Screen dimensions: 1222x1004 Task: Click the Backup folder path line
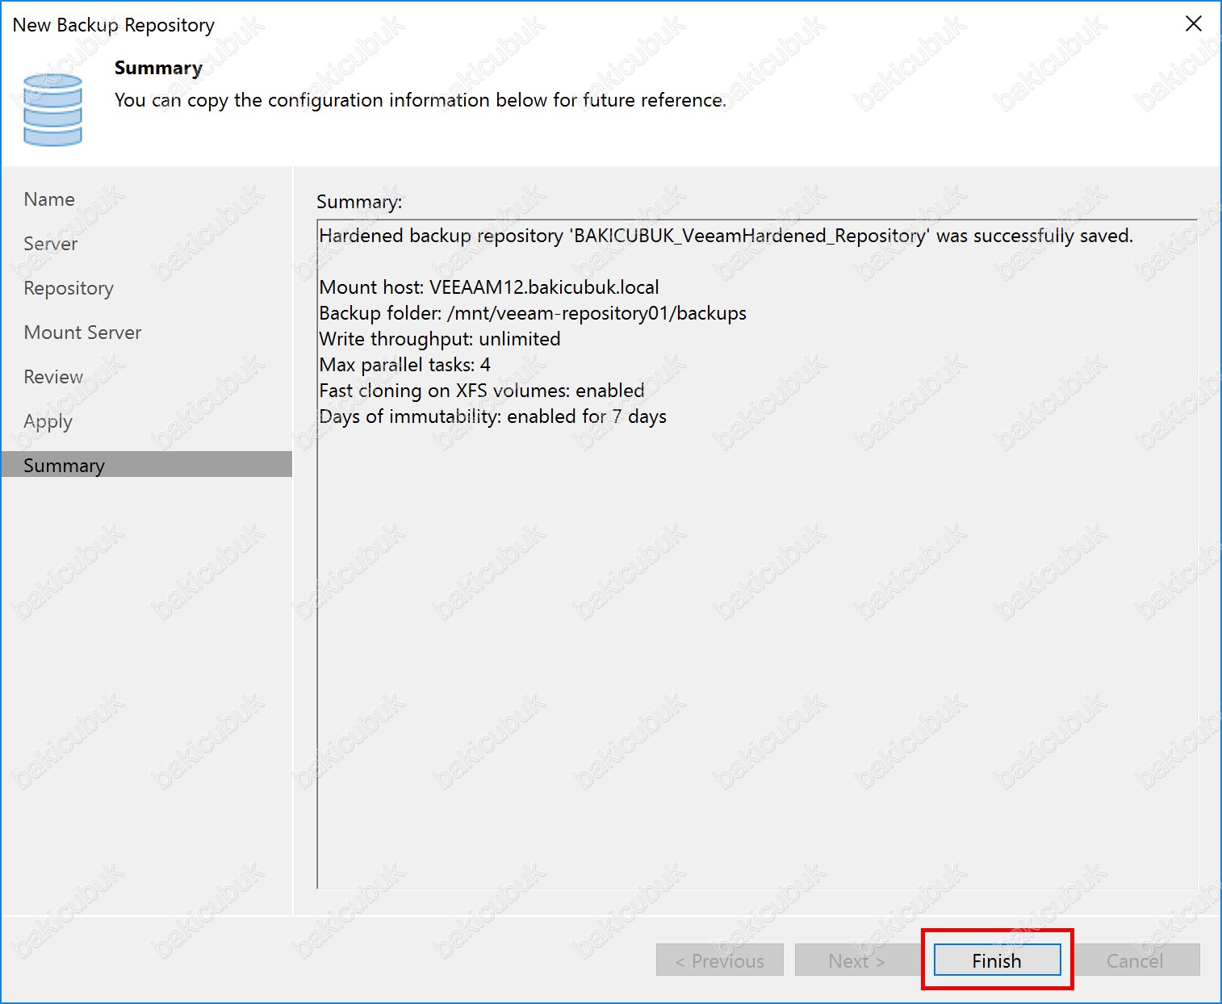pos(533,313)
